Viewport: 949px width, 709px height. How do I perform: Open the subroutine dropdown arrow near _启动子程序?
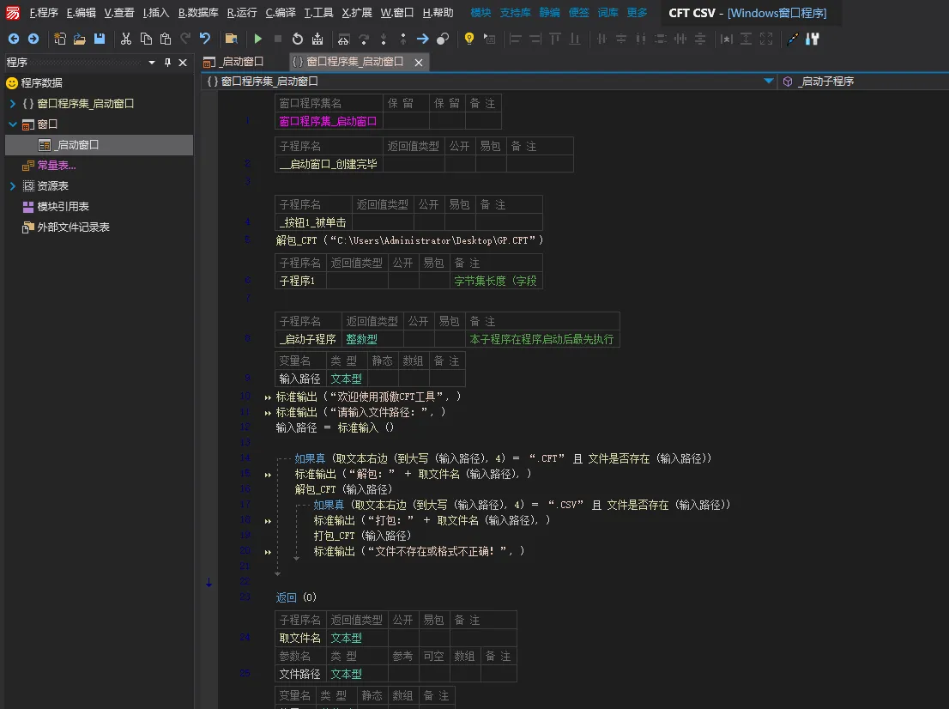pos(769,82)
